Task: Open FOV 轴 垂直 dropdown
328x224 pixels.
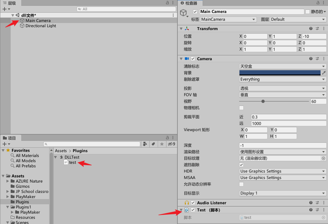Action: tap(283, 95)
